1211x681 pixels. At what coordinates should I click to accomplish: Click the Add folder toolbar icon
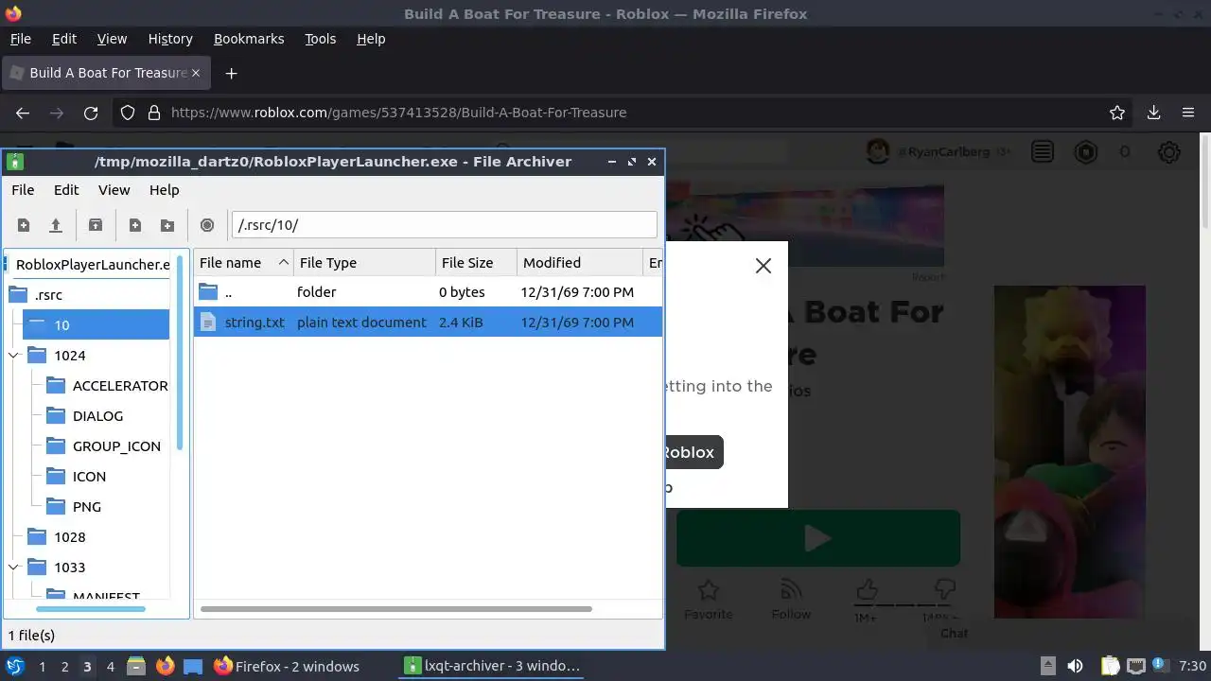167,225
